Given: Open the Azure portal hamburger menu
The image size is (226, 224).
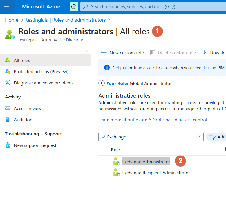Looking at the screenshot, I should (6, 6).
